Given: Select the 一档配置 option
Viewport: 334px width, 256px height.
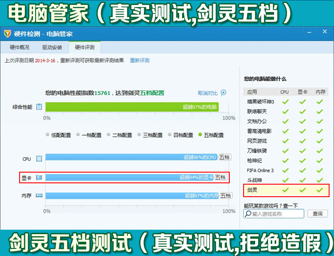Looking at the screenshot, I should (89, 135).
